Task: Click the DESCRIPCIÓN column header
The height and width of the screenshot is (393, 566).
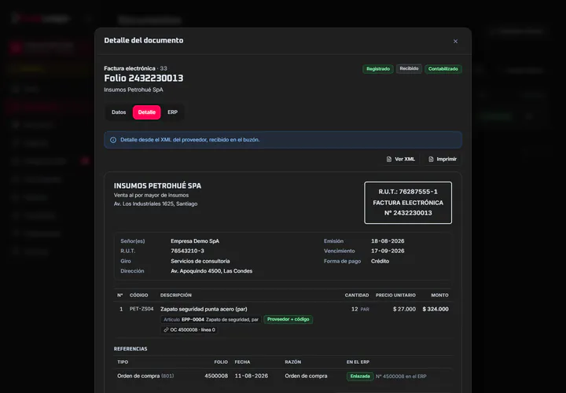Action: click(x=176, y=296)
